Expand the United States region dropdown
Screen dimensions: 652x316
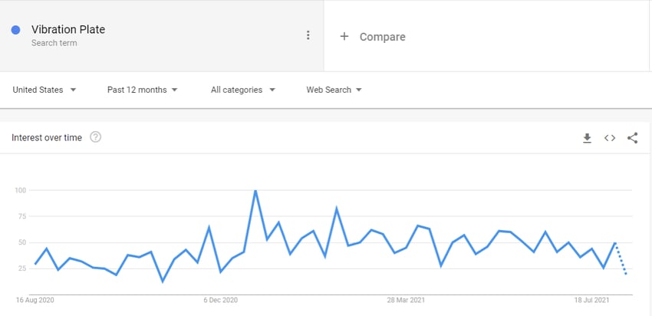44,90
